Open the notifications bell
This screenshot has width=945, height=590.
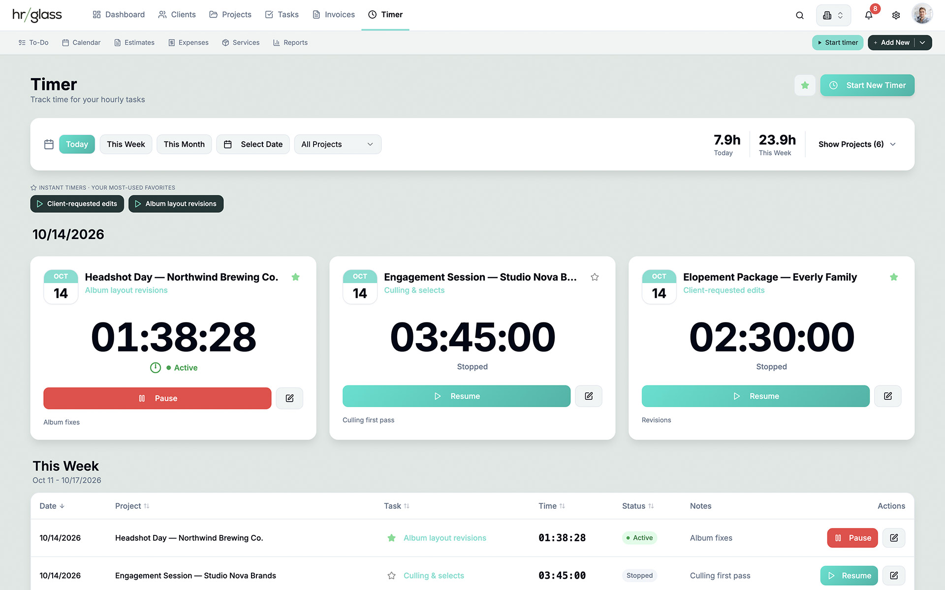[x=869, y=15]
